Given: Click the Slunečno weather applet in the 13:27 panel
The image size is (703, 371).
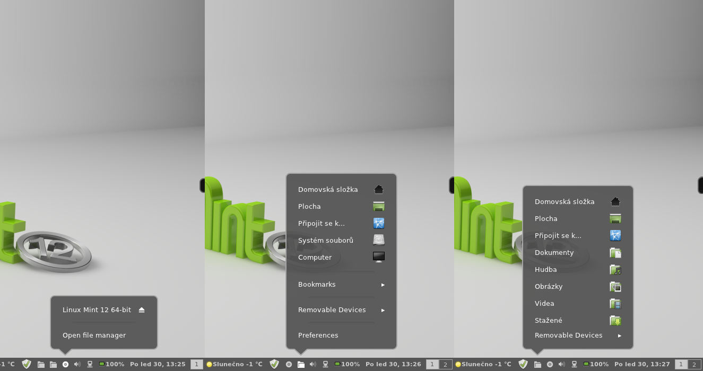Looking at the screenshot, I should coord(483,364).
